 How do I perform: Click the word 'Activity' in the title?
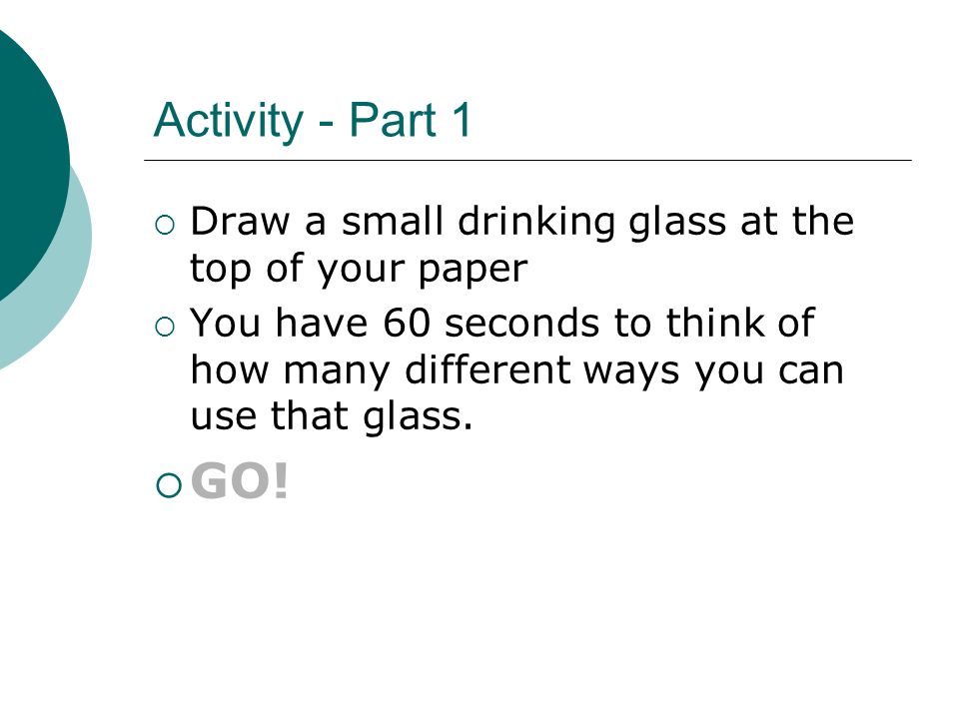tap(228, 120)
